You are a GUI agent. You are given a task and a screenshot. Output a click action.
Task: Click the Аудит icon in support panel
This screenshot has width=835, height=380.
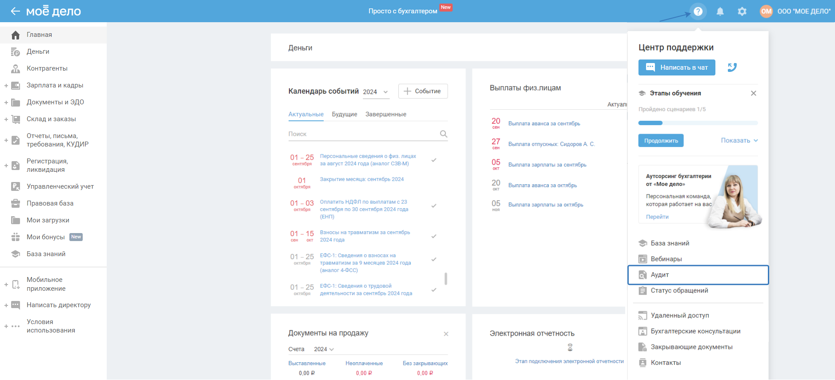[x=642, y=275]
